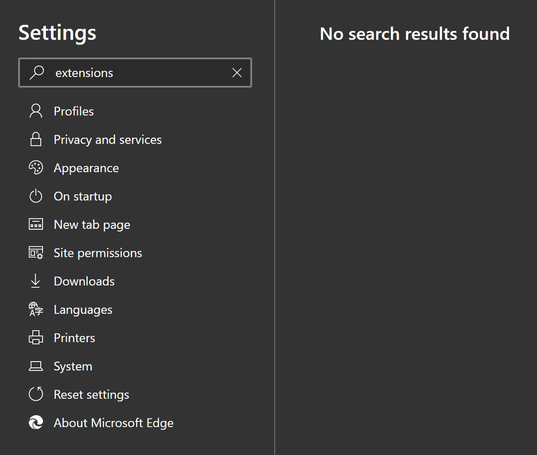
Task: Click the Downloads arrow icon
Action: point(35,281)
